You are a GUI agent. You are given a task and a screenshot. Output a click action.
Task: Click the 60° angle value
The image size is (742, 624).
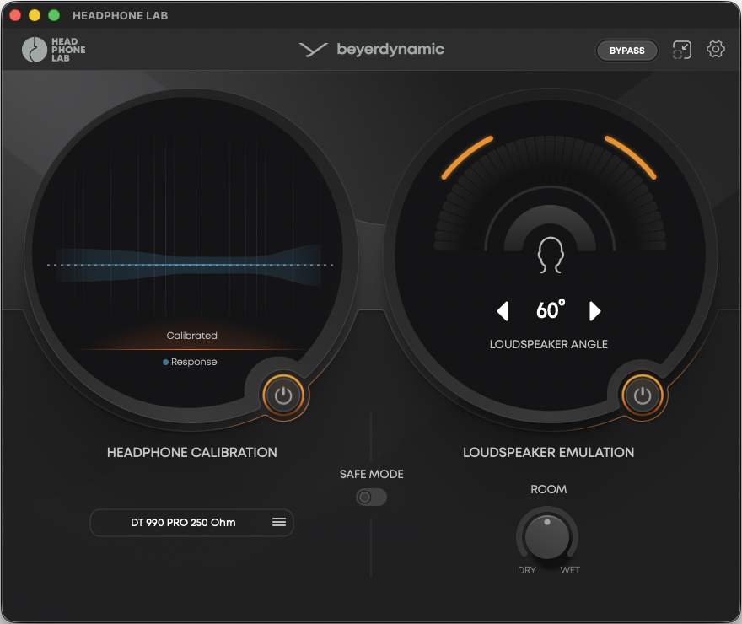(551, 309)
